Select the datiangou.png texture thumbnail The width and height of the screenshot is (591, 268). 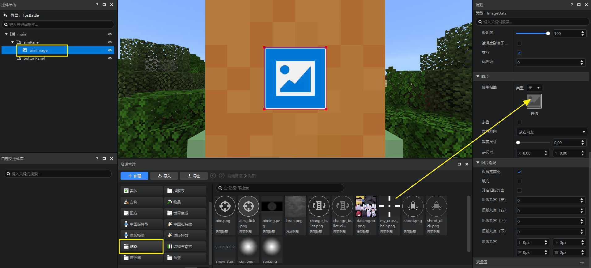point(366,206)
